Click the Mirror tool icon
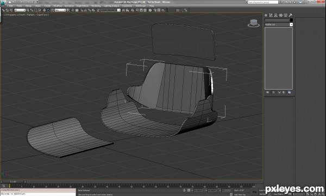326x196 pixels. [x=123, y=10]
